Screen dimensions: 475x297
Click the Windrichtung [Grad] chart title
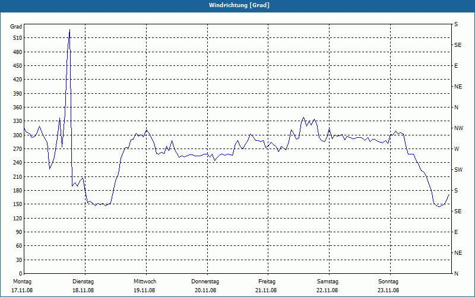tap(239, 5)
